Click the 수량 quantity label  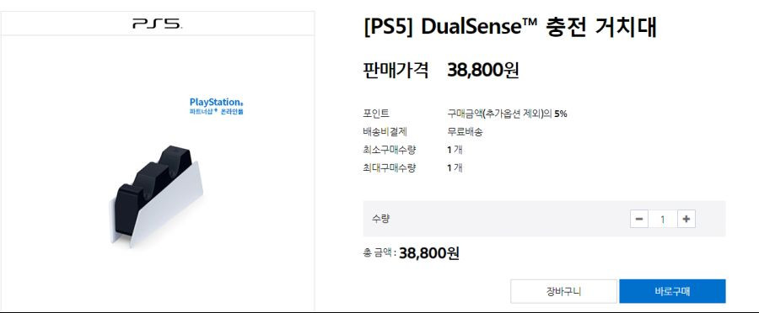tap(380, 218)
